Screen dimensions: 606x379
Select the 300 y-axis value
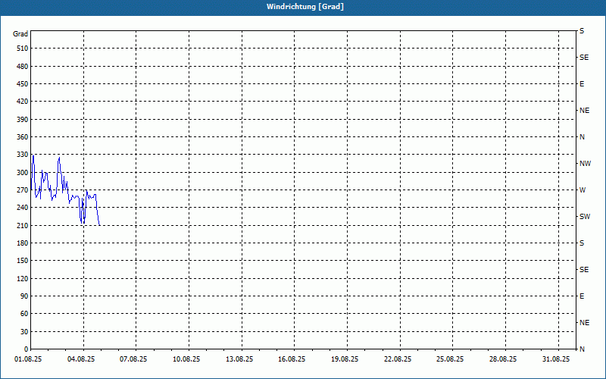(x=23, y=173)
